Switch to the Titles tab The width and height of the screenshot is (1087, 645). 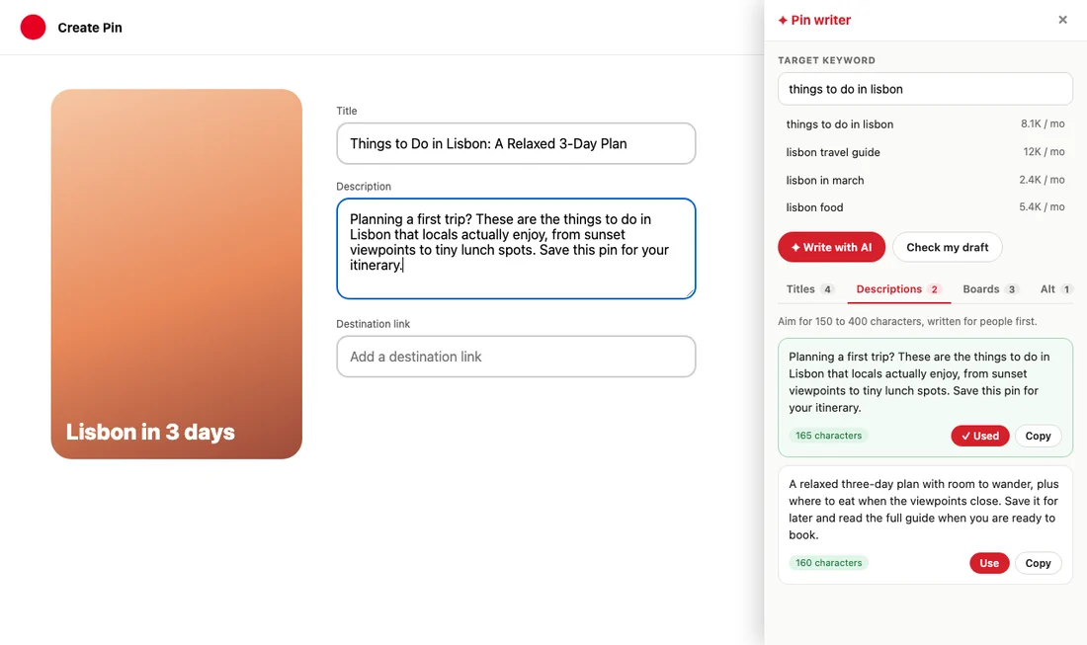809,288
